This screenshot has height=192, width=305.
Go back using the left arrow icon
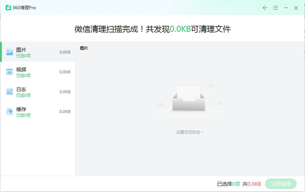pyautogui.click(x=265, y=8)
